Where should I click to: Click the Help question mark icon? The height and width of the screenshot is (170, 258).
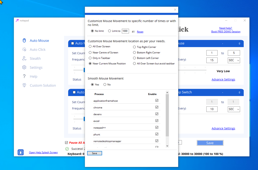tap(24, 76)
